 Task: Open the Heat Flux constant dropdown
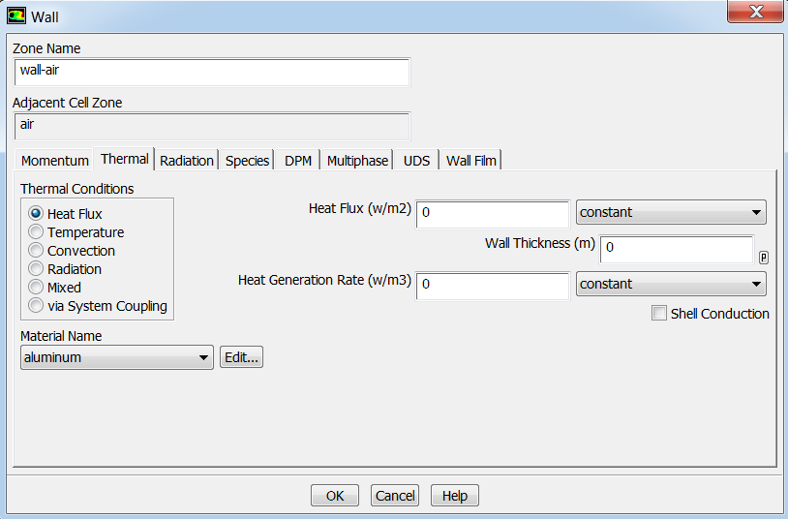[x=671, y=212]
